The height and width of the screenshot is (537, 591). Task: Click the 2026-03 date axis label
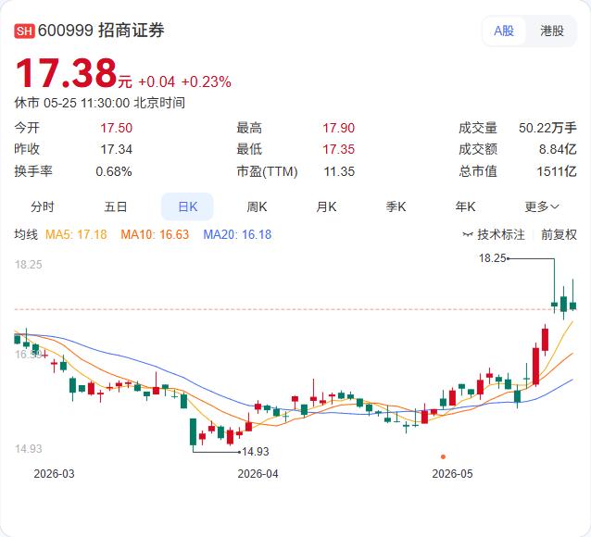(54, 474)
